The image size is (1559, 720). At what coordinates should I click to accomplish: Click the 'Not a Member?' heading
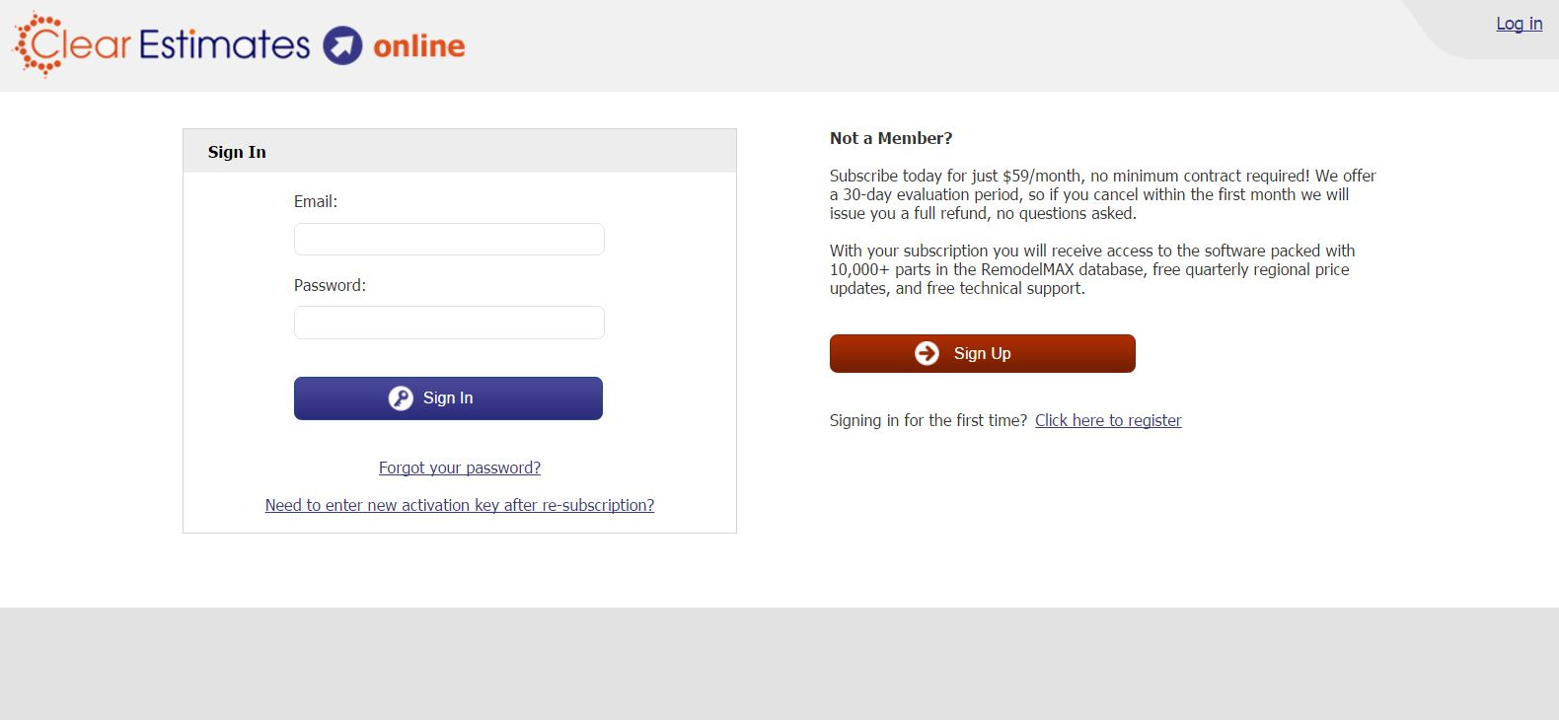point(891,138)
